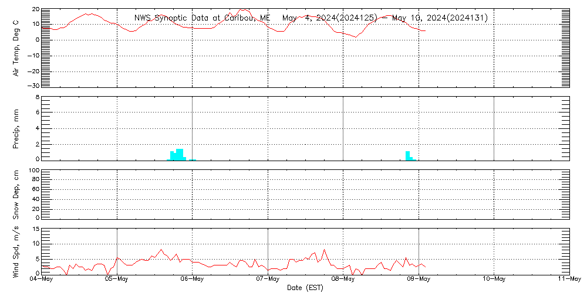The image size is (587, 293).
Task: Click the 15 tick label on the wind speed axis
Action: click(x=35, y=229)
